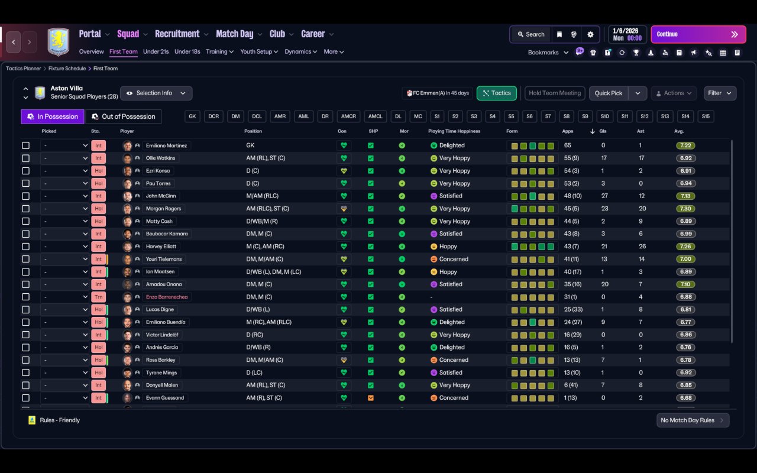Select the AMCR position button

tap(348, 116)
